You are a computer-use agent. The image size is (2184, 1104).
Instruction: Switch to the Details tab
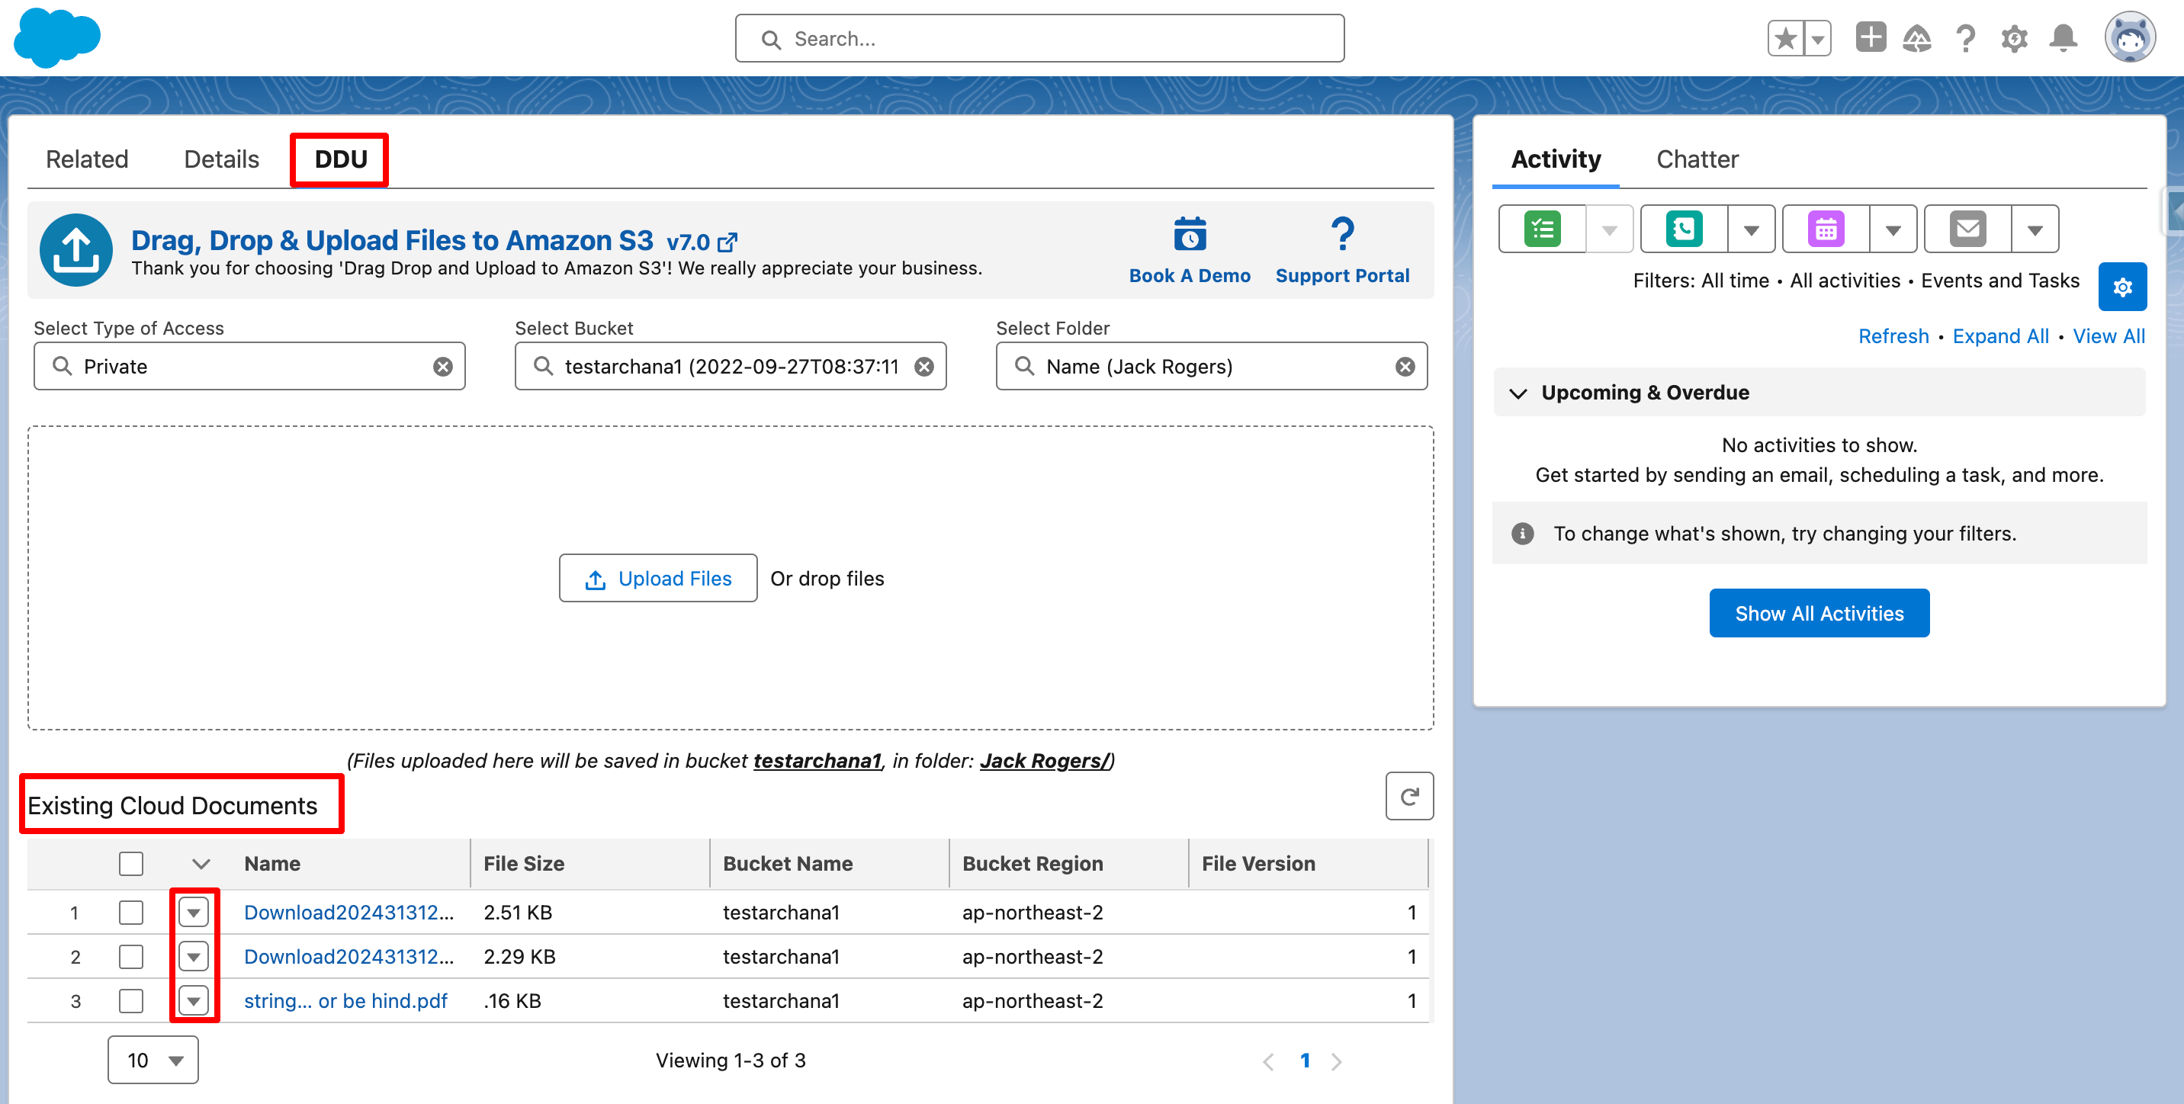point(221,159)
